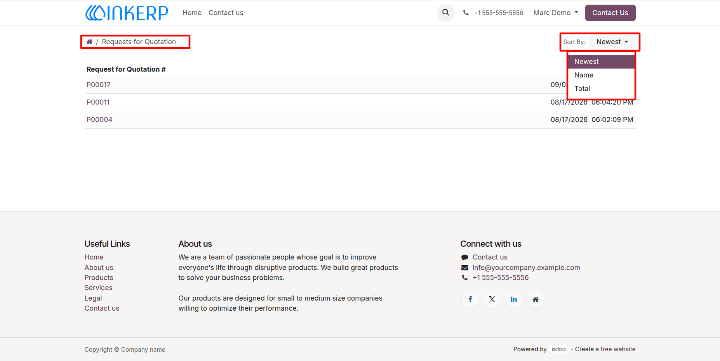Open Contact us under Useful Links
The height and width of the screenshot is (361, 720).
[102, 308]
